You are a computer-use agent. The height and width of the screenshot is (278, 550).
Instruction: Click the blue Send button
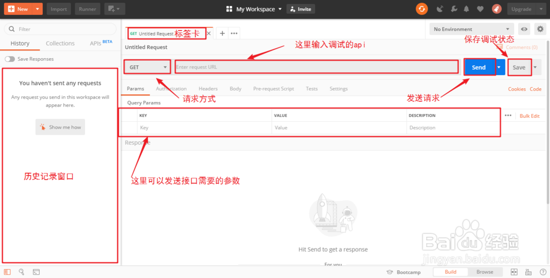coord(479,67)
